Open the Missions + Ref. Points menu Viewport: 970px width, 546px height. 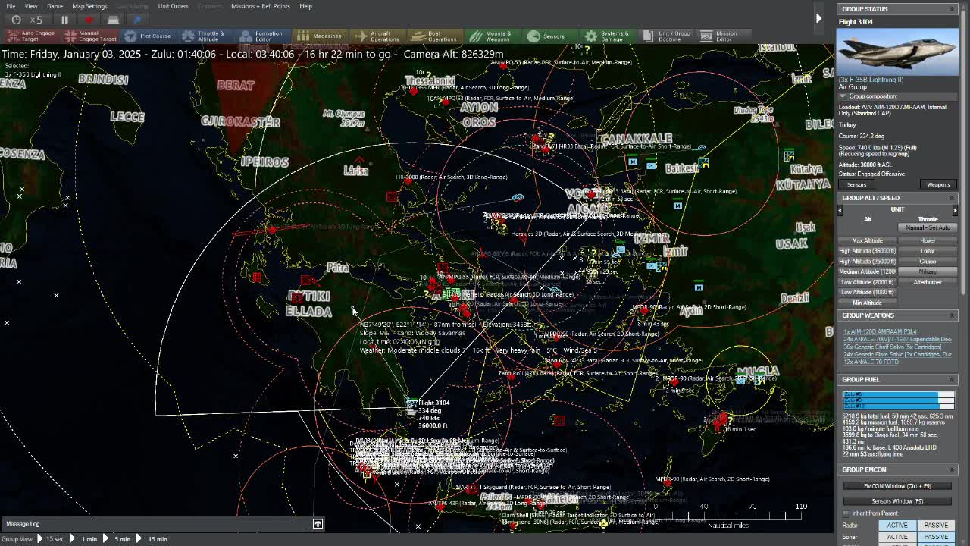click(260, 6)
